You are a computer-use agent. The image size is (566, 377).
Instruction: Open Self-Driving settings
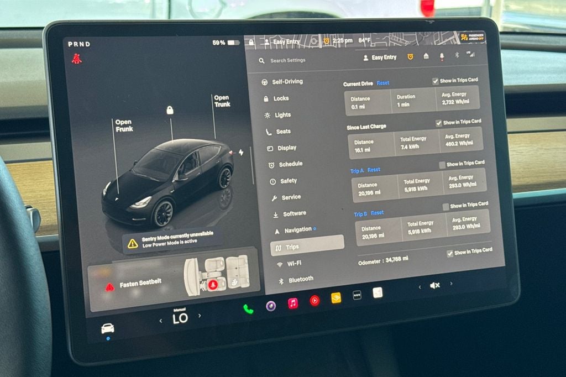click(x=282, y=82)
